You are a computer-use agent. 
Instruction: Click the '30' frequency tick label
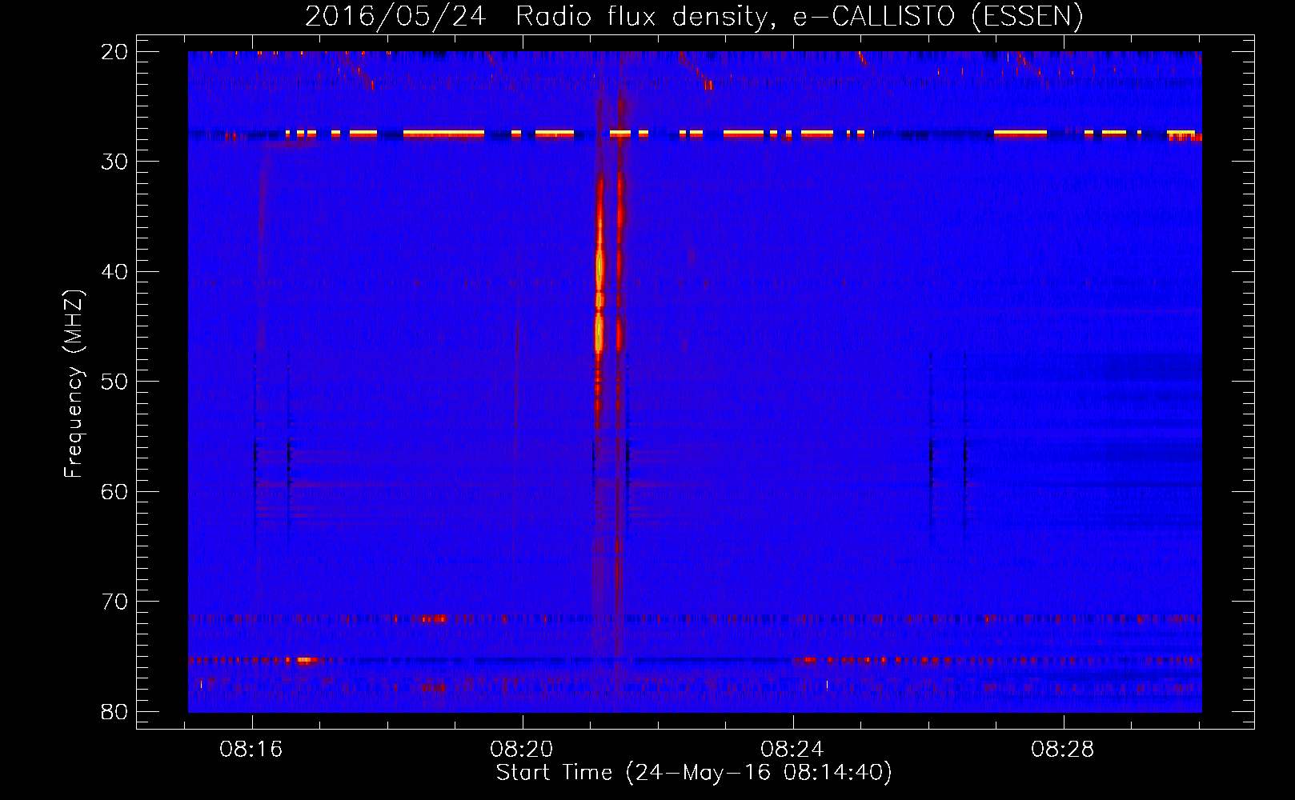(x=115, y=162)
